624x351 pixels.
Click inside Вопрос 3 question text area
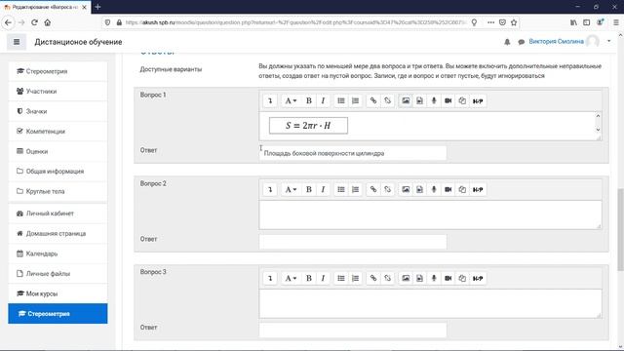[x=430, y=303]
